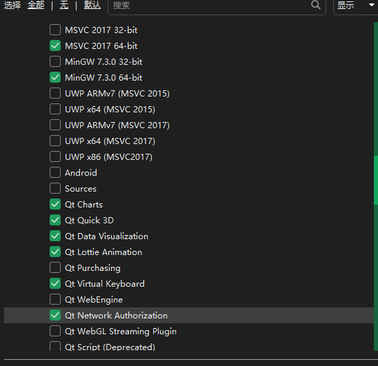Enable UWP ARMv7 (MSVC 2017) component
This screenshot has width=378, height=366.
(55, 125)
